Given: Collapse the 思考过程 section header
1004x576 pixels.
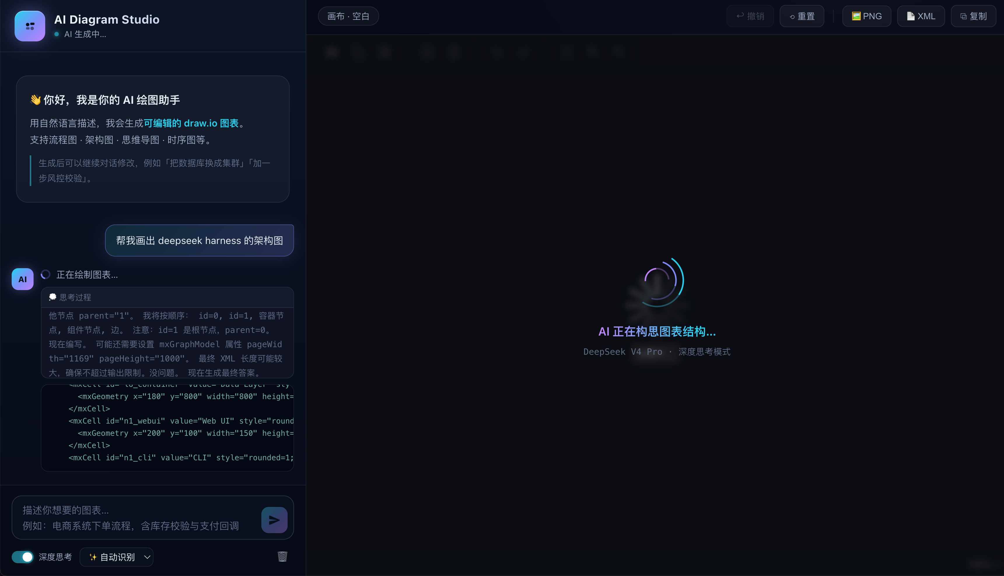Looking at the screenshot, I should [167, 298].
